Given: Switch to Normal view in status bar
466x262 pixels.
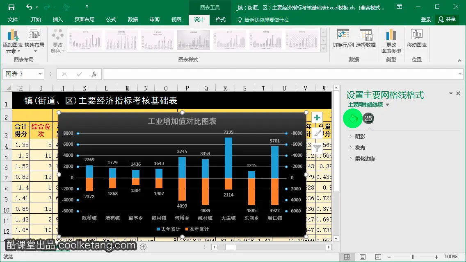Looking at the screenshot, I should [x=347, y=257].
